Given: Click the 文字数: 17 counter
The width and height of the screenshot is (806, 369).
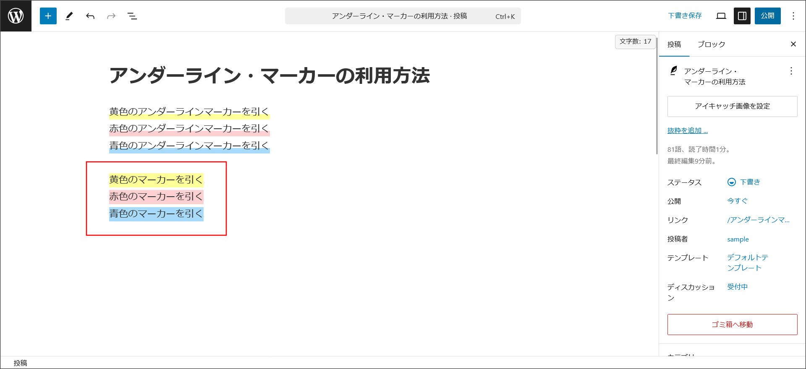Looking at the screenshot, I should tap(636, 42).
